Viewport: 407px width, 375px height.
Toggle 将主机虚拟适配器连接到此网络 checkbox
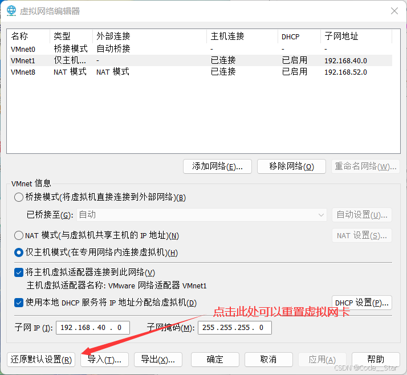click(19, 272)
